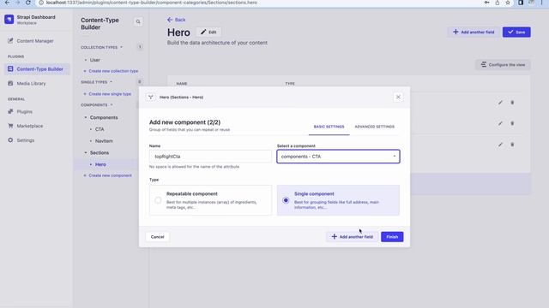Open the Select a component dropdown
This screenshot has width=549, height=308.
pyautogui.click(x=338, y=157)
